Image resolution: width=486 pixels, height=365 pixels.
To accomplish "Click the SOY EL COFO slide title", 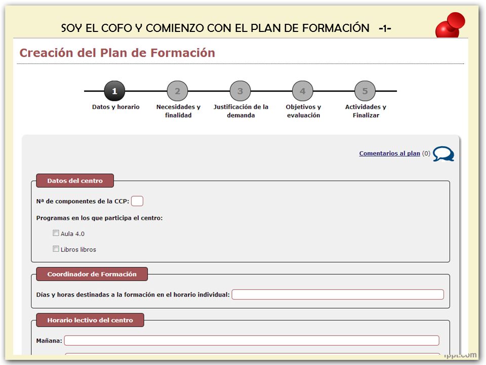I will coord(226,28).
